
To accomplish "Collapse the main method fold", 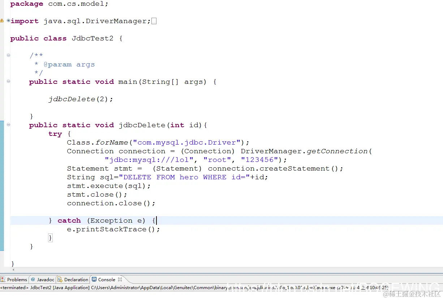I will click(x=8, y=82).
